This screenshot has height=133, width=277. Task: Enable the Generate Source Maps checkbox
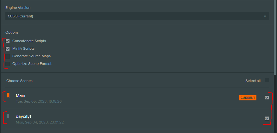click(8, 56)
